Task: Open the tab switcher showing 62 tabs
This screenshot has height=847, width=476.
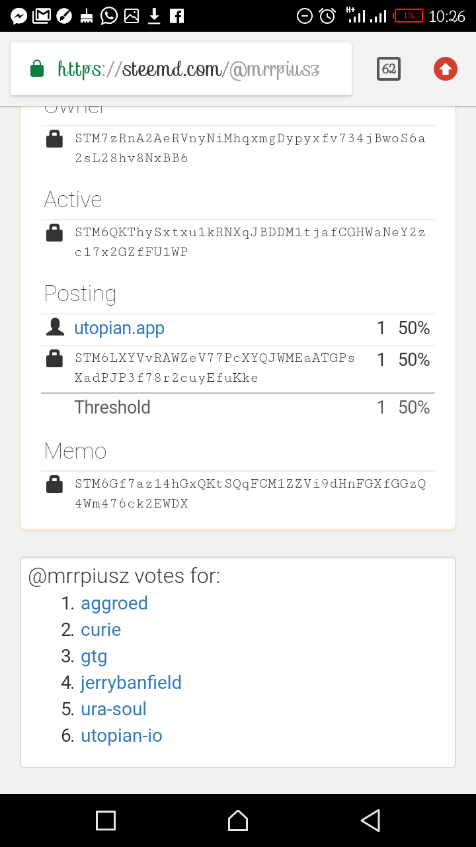Action: click(x=389, y=69)
